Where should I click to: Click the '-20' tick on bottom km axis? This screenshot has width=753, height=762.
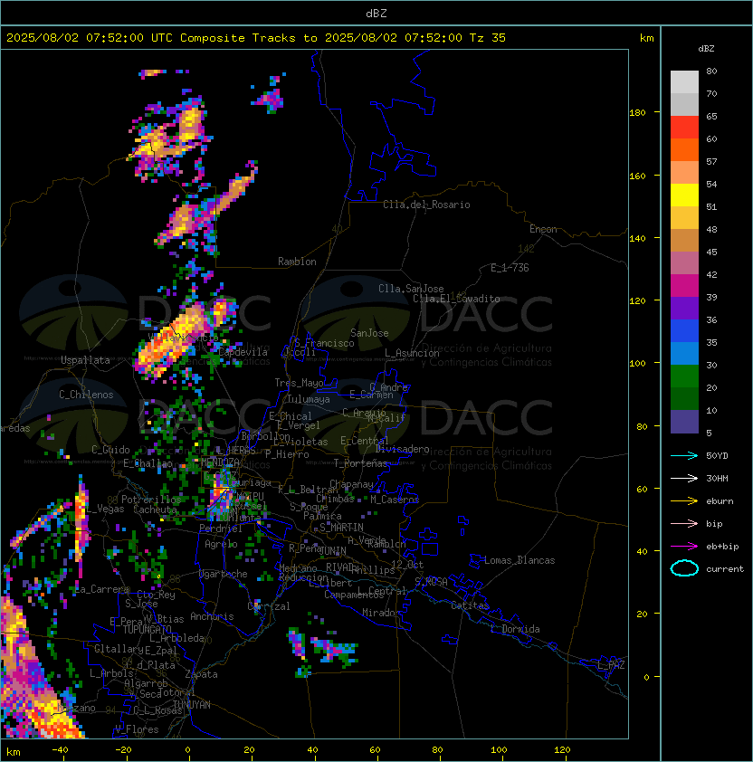pos(123,750)
